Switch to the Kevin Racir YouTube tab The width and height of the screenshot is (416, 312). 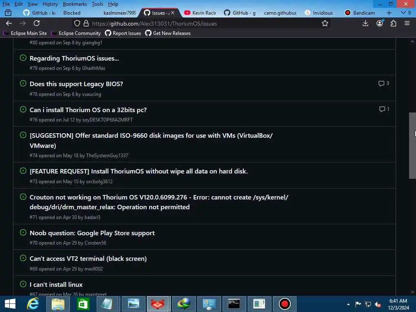click(201, 13)
